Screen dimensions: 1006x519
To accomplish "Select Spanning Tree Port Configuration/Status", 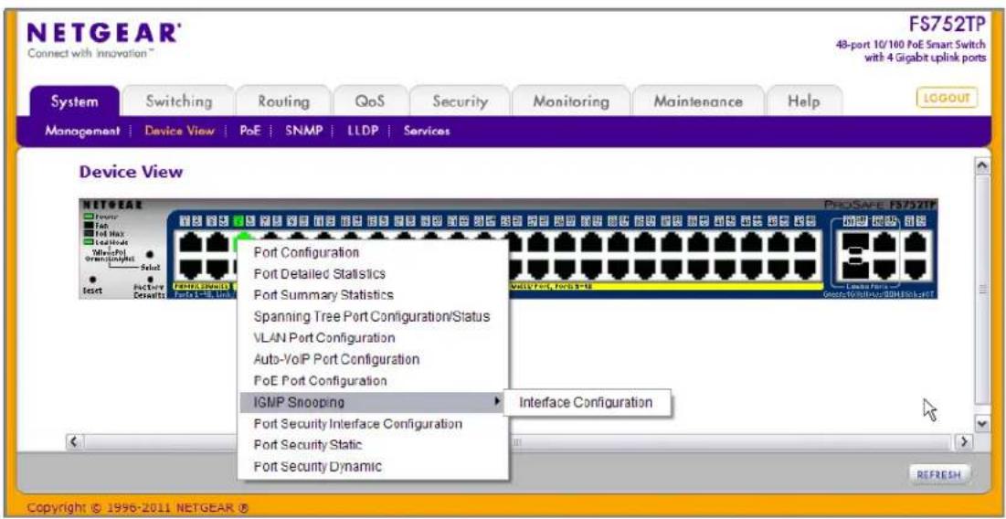I will pyautogui.click(x=374, y=316).
